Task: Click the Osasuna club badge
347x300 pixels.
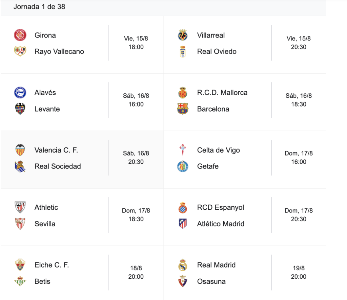Action: pos(183,281)
